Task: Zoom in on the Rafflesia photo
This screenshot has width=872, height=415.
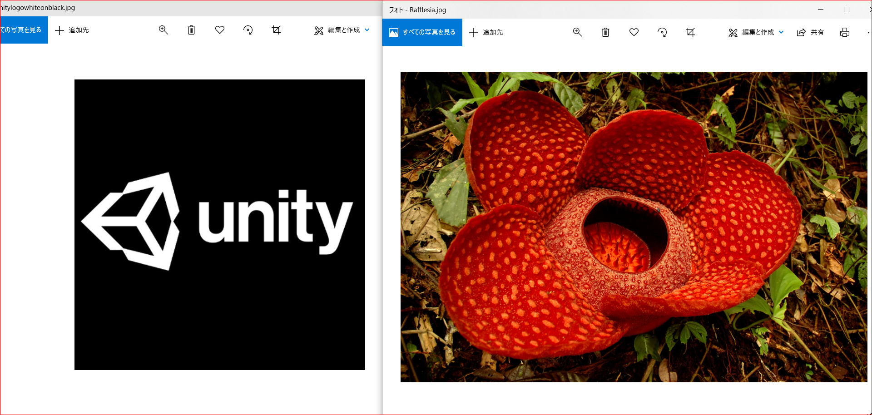Action: (578, 32)
